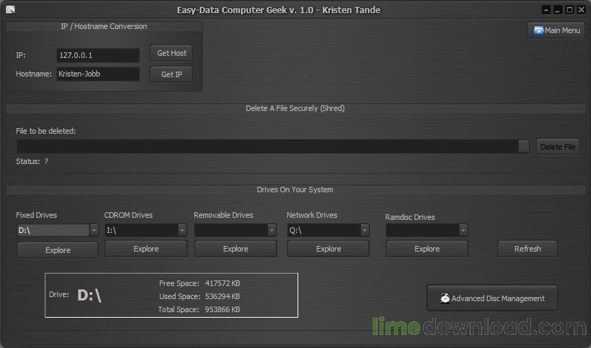Explore the selected Network drive

(329, 249)
